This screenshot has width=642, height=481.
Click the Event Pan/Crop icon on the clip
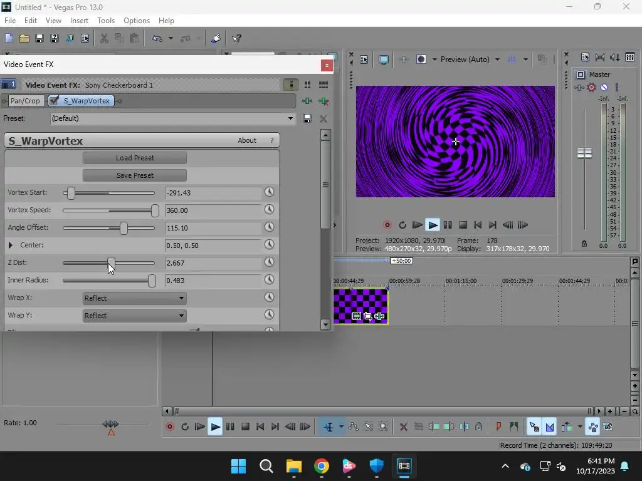click(367, 316)
